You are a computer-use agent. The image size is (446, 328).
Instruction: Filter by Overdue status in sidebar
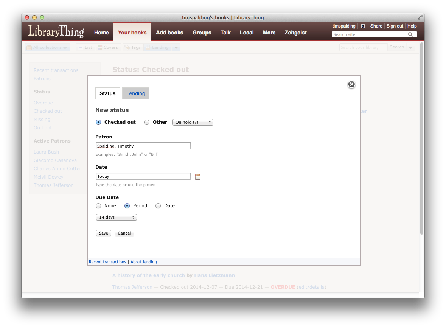pyautogui.click(x=43, y=103)
